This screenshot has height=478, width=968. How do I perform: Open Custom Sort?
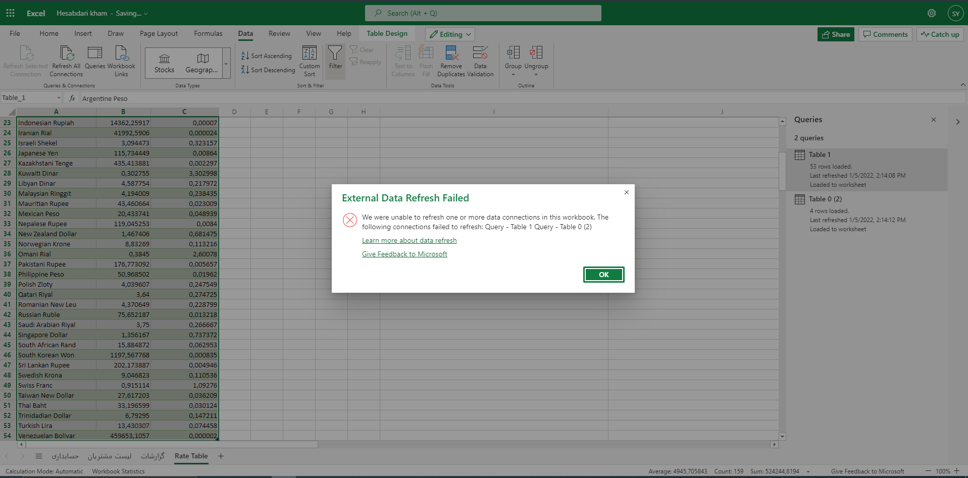click(x=310, y=62)
